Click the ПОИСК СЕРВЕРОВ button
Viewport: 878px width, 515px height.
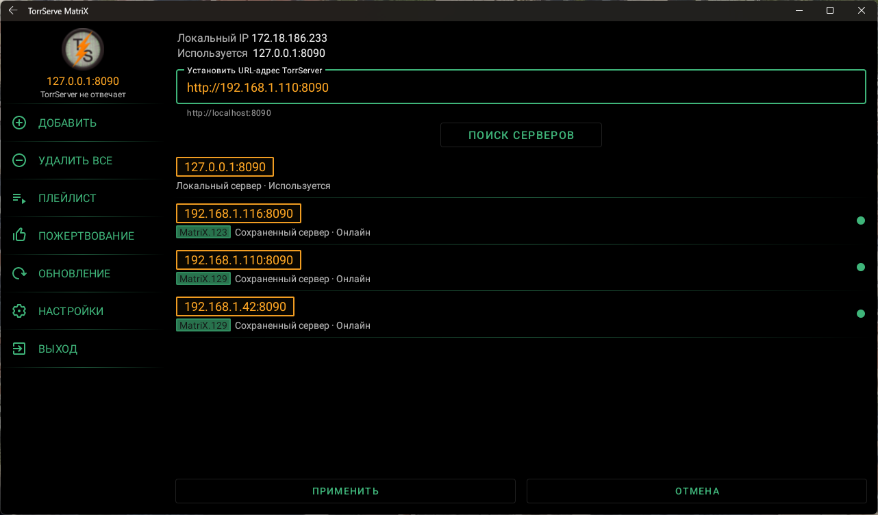coord(521,135)
